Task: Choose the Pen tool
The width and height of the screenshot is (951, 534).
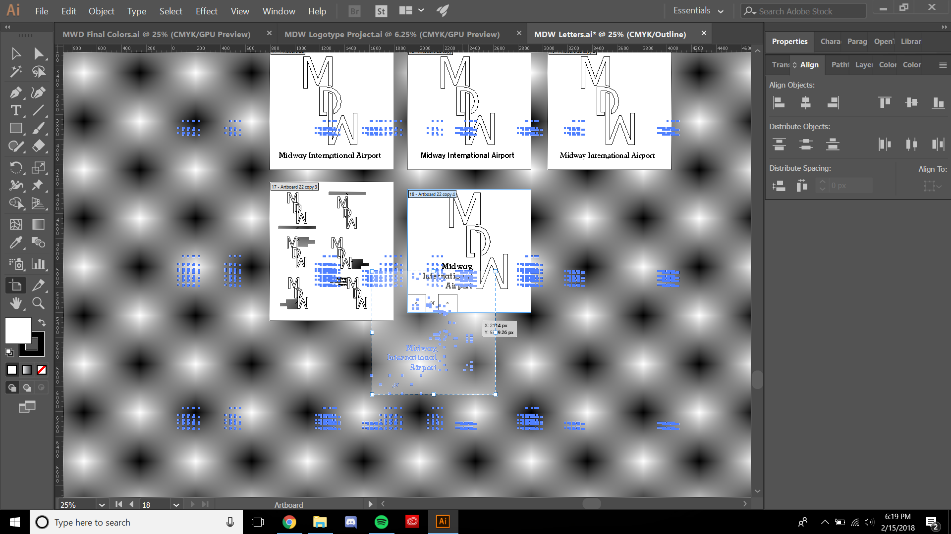Action: click(16, 93)
